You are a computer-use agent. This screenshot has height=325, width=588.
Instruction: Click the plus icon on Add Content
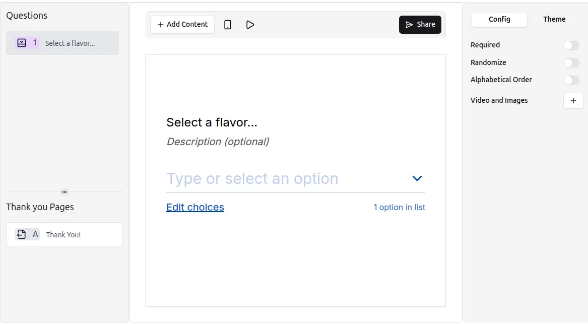click(x=160, y=24)
